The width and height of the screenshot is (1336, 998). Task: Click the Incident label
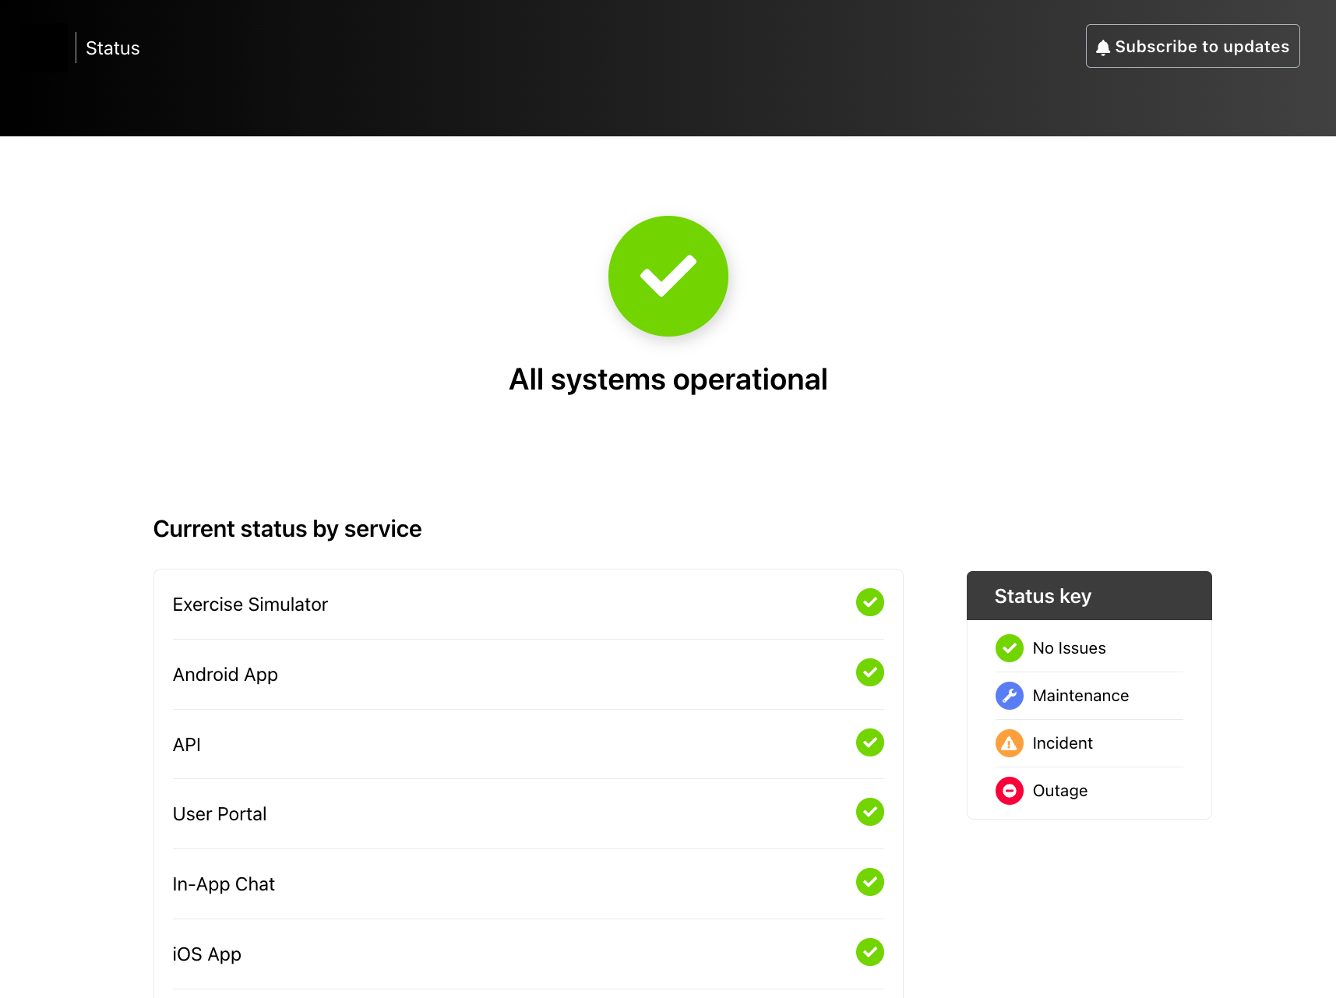(x=1063, y=743)
